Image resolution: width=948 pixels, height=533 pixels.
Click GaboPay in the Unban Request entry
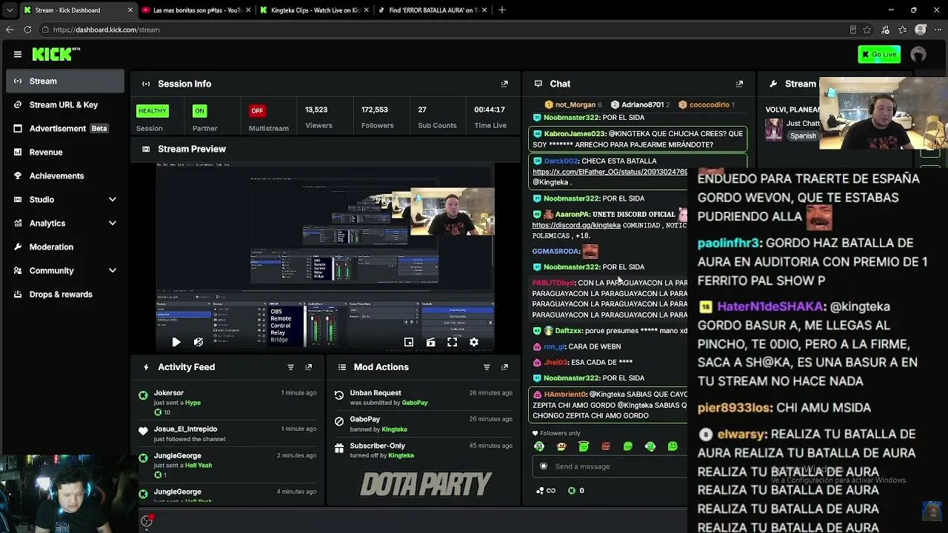click(415, 403)
